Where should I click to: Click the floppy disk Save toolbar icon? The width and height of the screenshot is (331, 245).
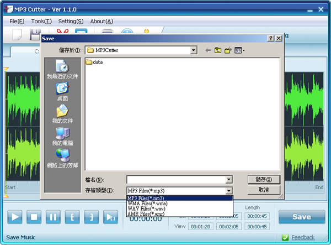click(x=35, y=34)
